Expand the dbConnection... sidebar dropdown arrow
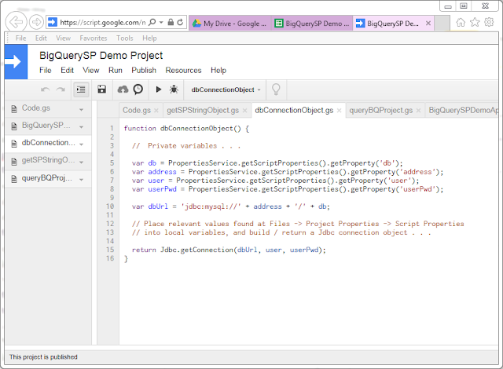The image size is (503, 369). 82,144
